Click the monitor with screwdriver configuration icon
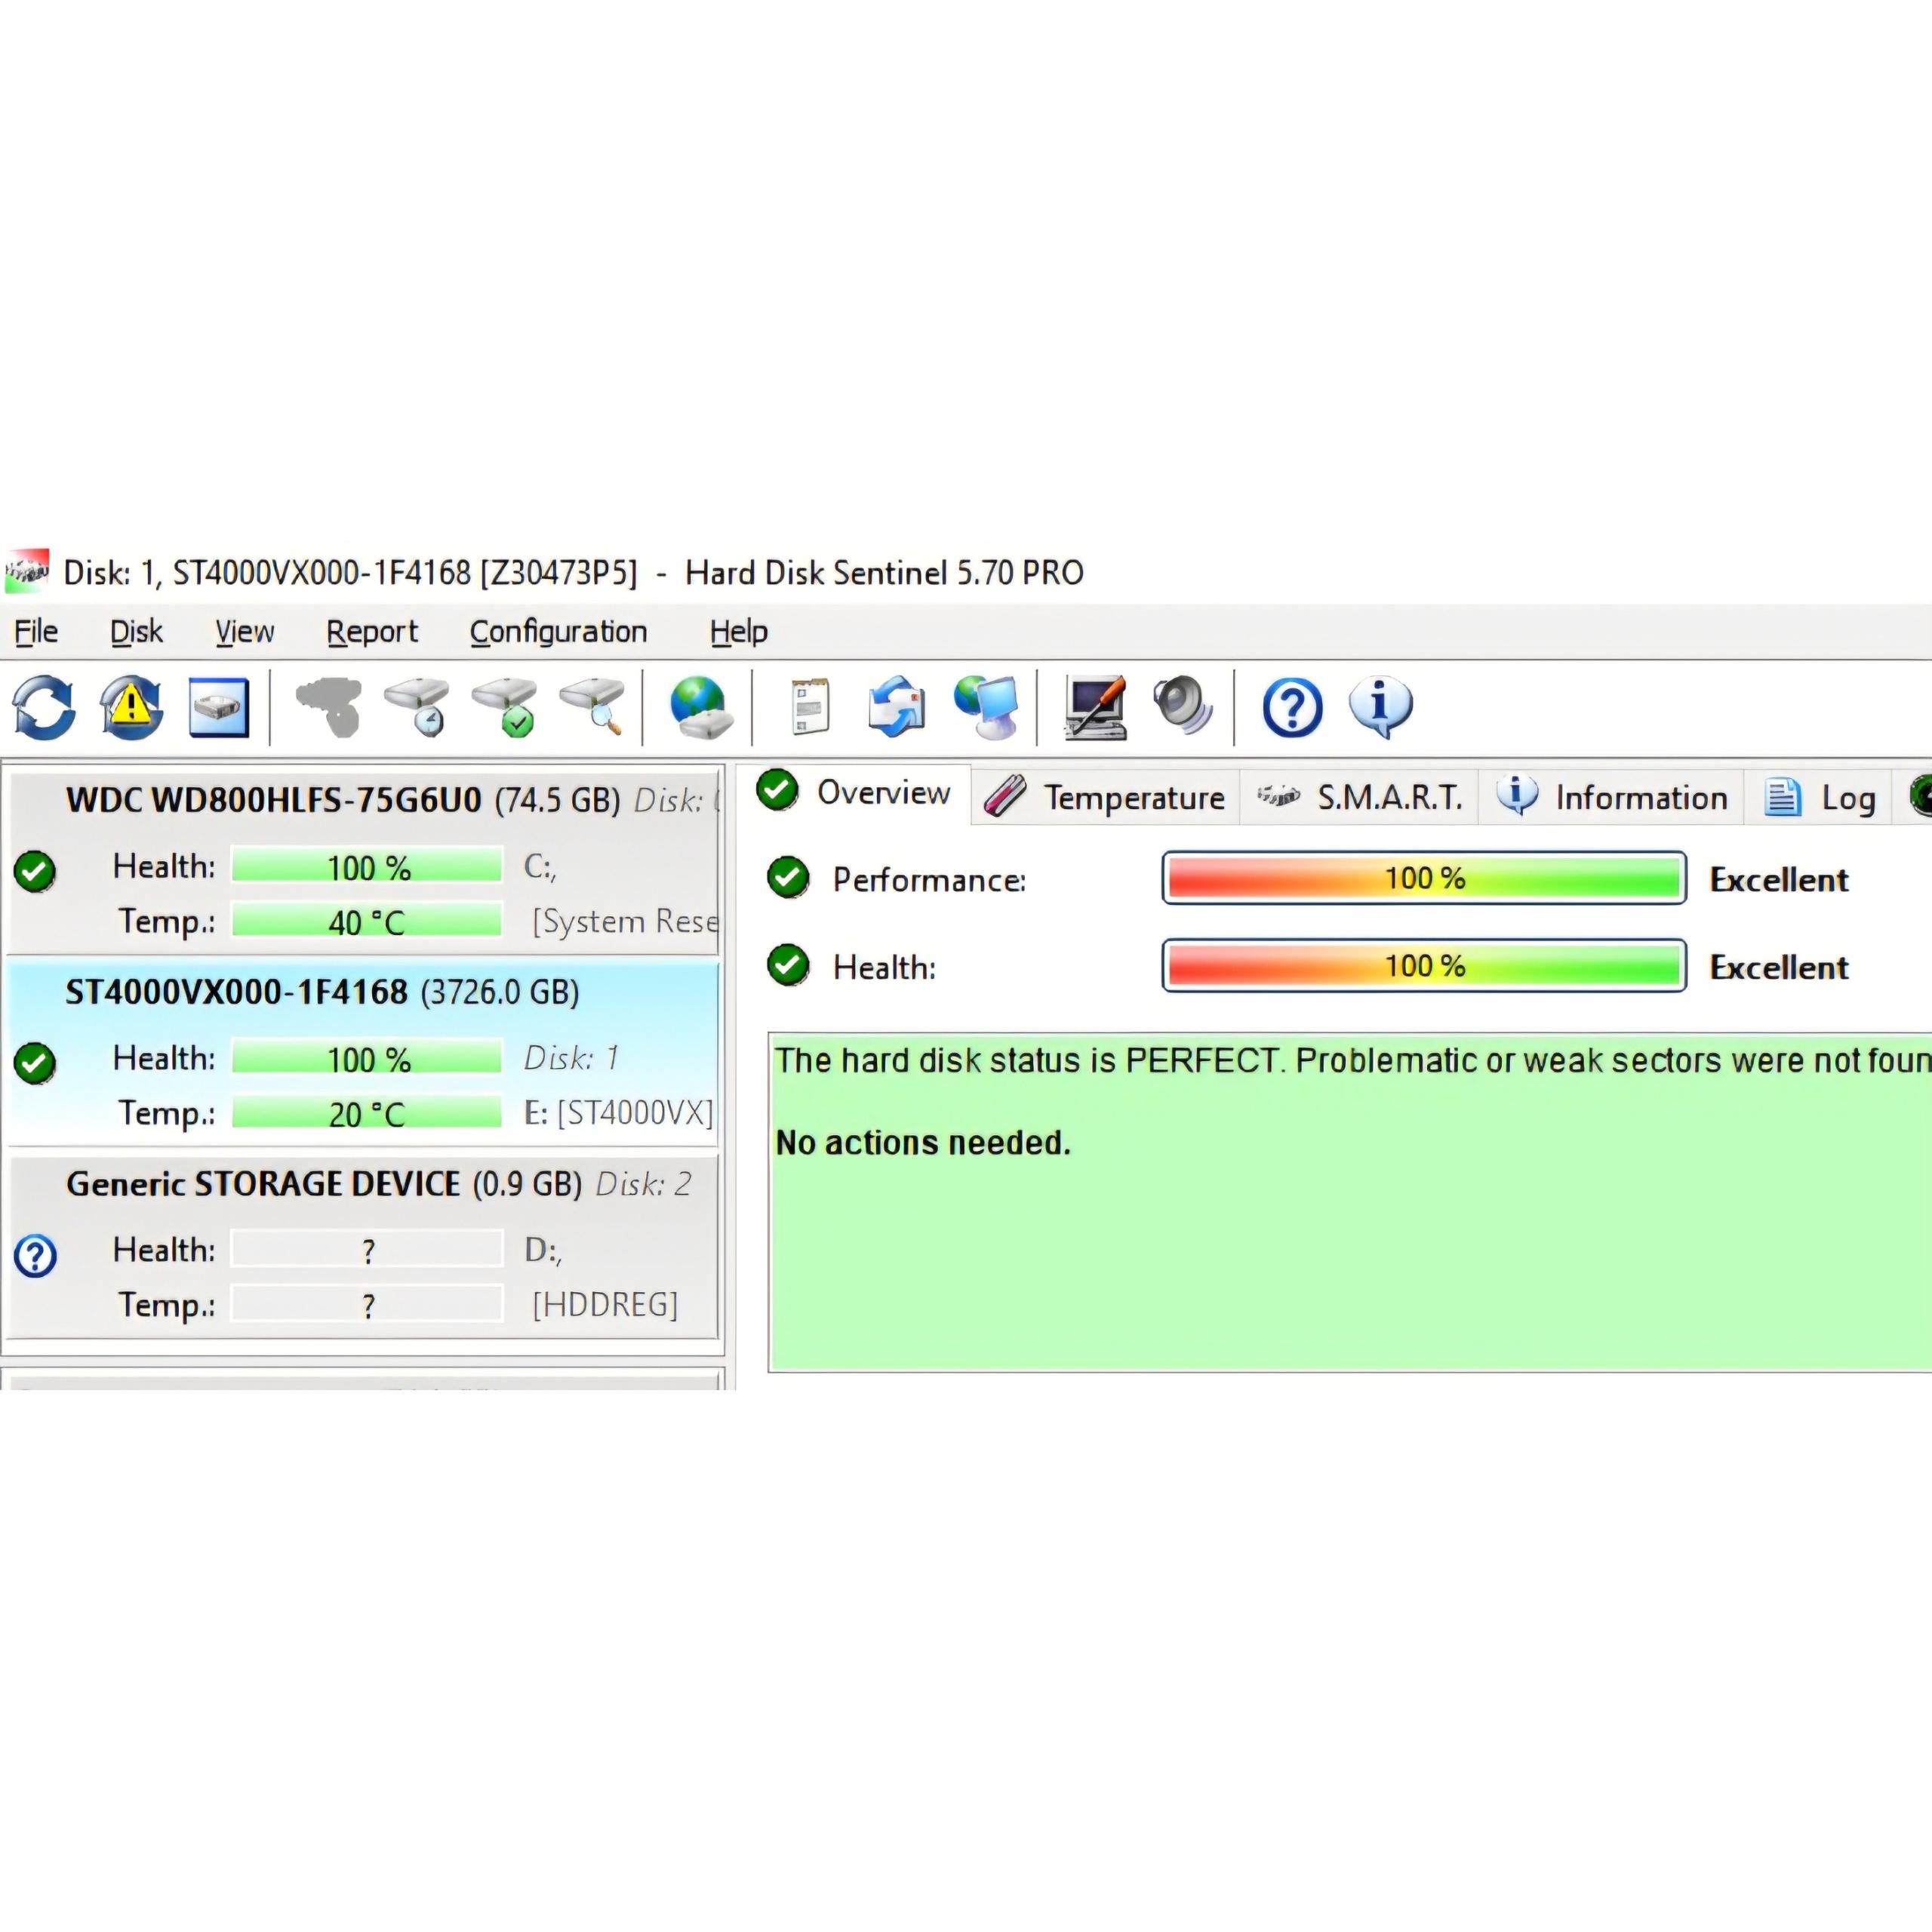 (x=1095, y=707)
